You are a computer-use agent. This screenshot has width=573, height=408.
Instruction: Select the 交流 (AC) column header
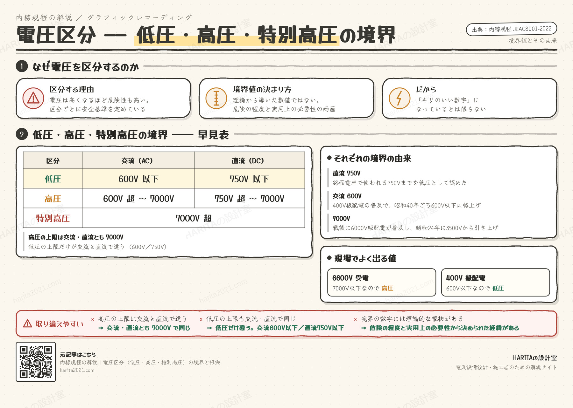(138, 160)
